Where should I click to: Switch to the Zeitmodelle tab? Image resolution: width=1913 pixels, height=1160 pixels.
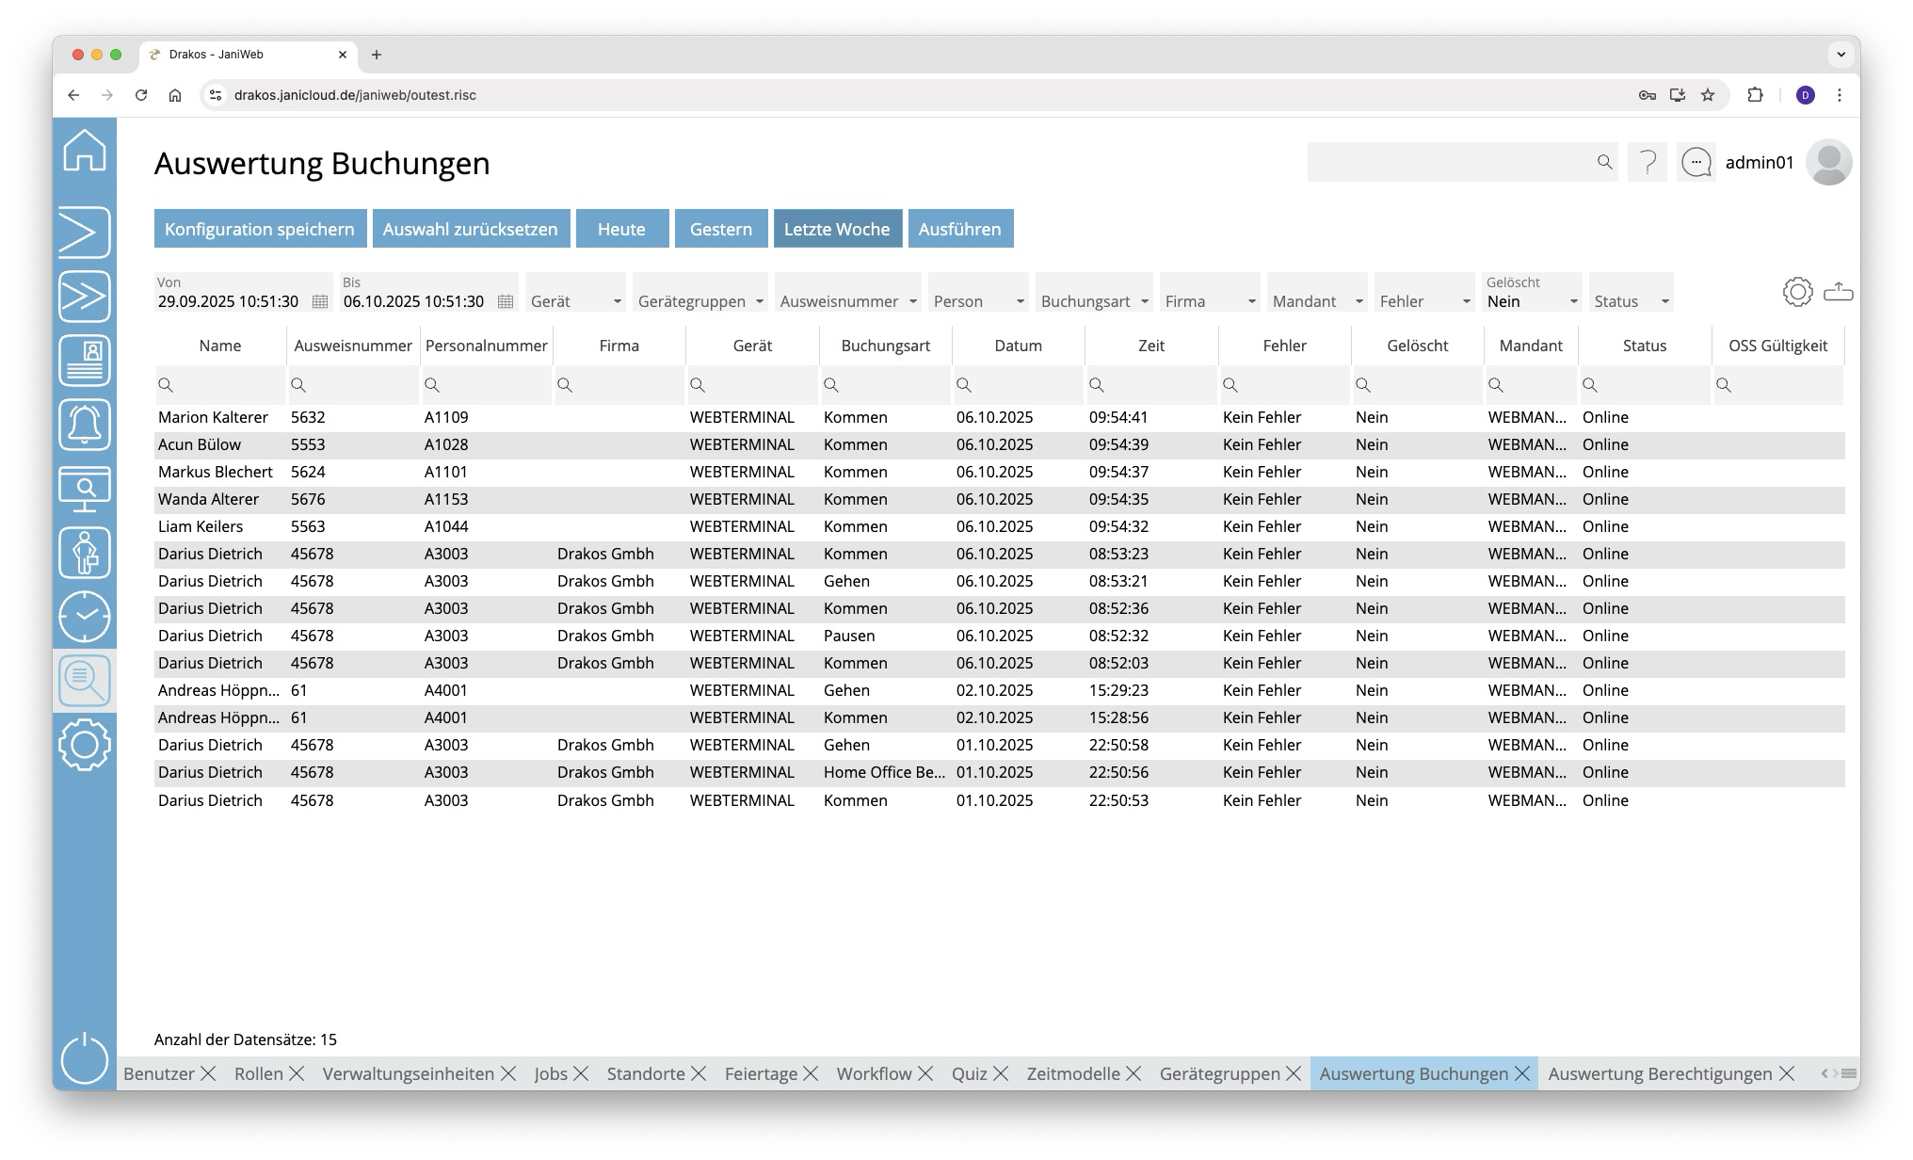pyautogui.click(x=1073, y=1073)
